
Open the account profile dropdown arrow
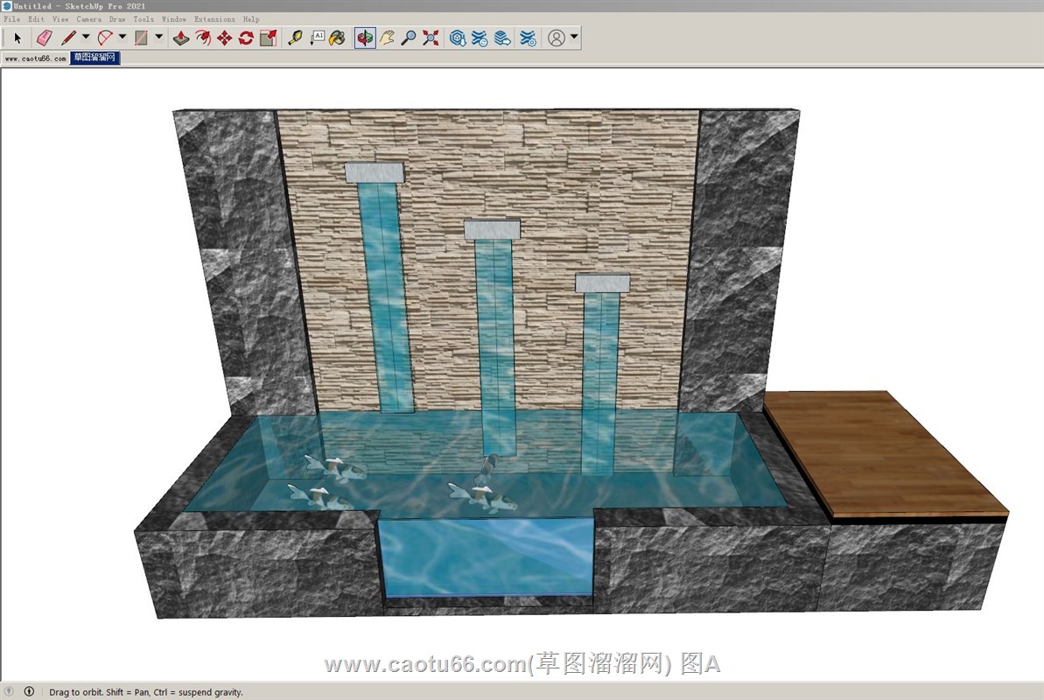[574, 37]
